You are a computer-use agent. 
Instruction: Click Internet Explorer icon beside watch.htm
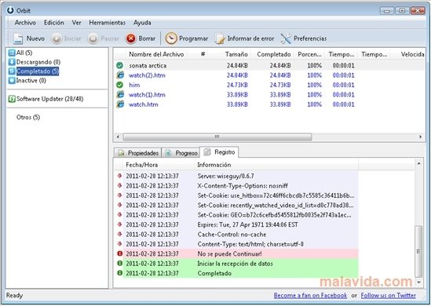tap(120, 104)
